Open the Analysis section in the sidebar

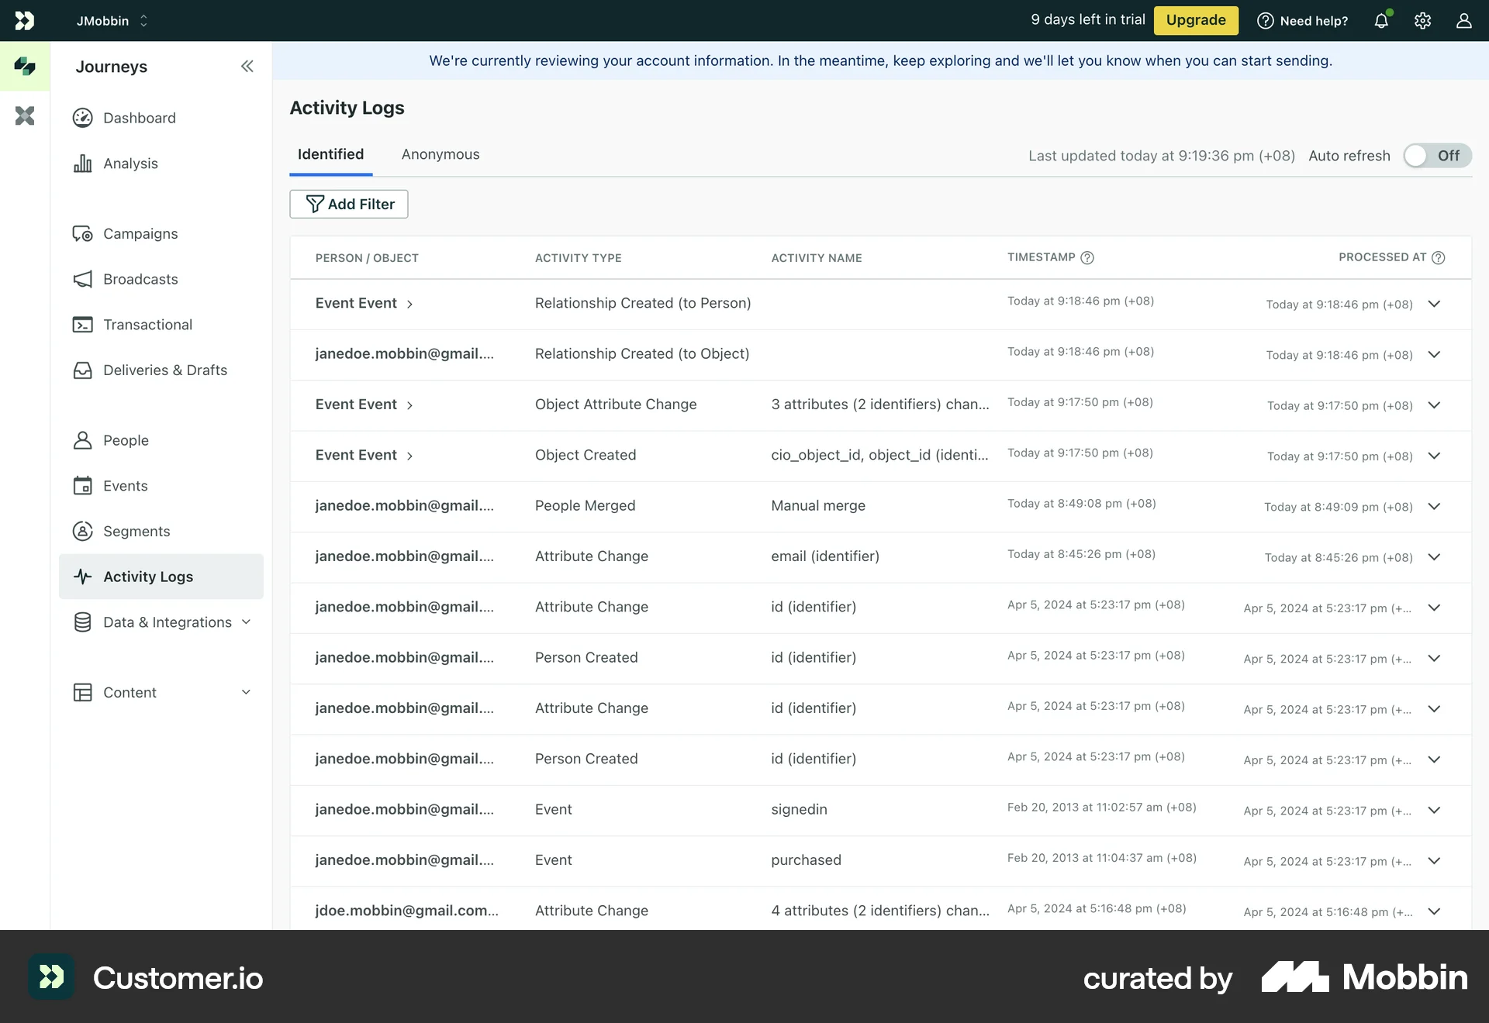pos(130,163)
